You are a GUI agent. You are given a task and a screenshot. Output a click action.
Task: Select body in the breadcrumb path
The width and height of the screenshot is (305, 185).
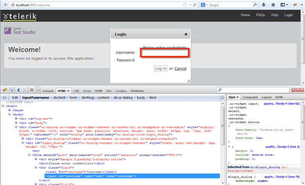pos(141,98)
